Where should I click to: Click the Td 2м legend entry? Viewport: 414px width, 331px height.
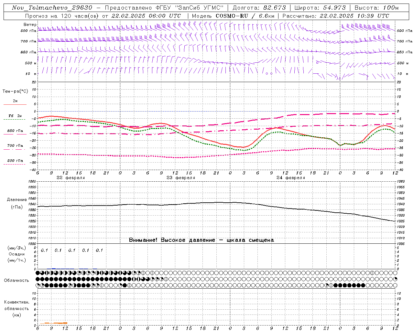pos(15,116)
